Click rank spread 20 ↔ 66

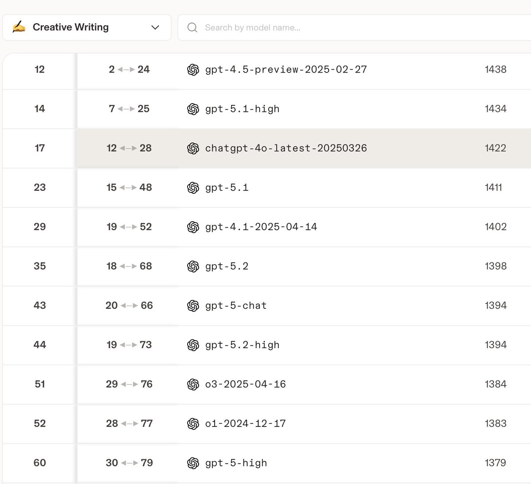129,306
